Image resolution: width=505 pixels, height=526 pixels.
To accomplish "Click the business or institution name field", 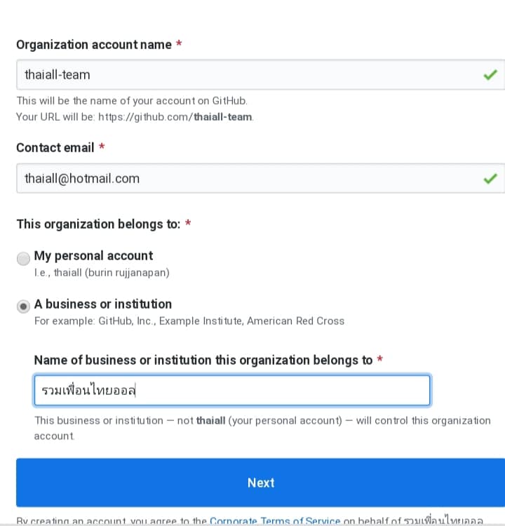I will [231, 391].
